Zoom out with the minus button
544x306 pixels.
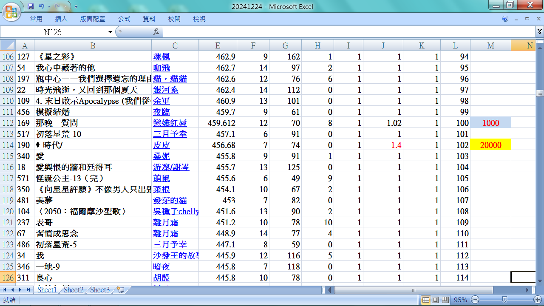(476, 300)
